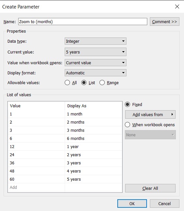Select value cell 12
This screenshot has height=211, width=184.
36,146
